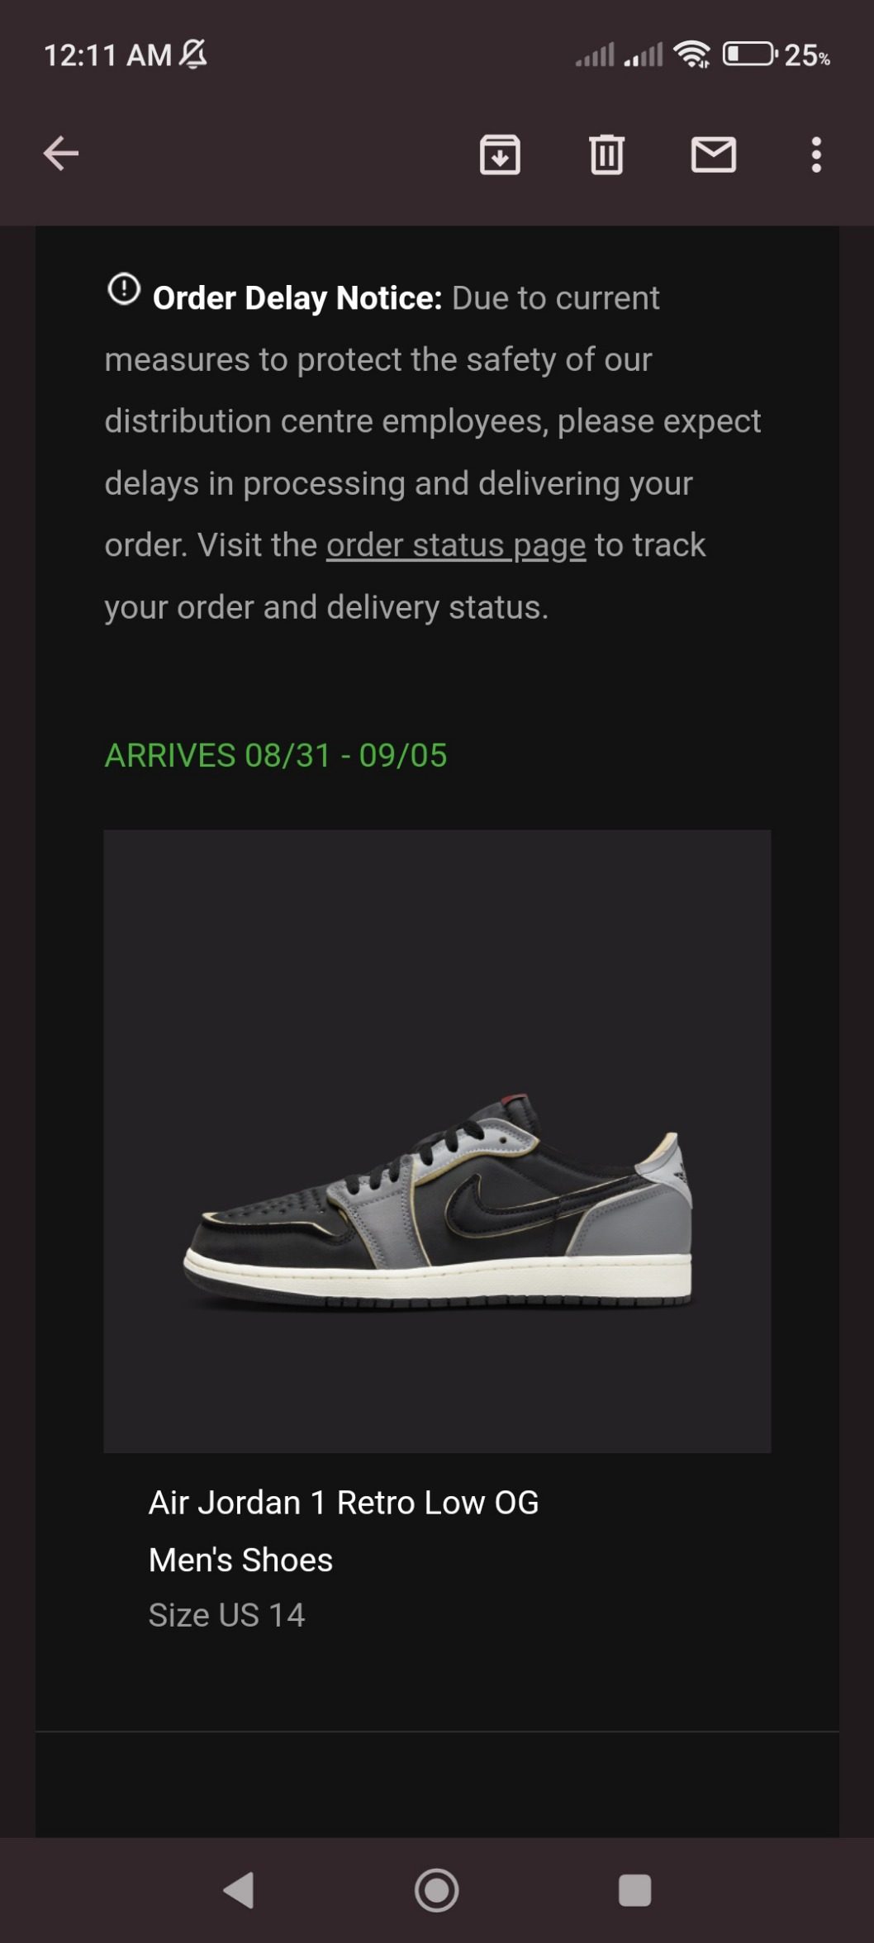Tap the Wi-Fi status icon
The height and width of the screenshot is (1943, 874).
coord(691,55)
